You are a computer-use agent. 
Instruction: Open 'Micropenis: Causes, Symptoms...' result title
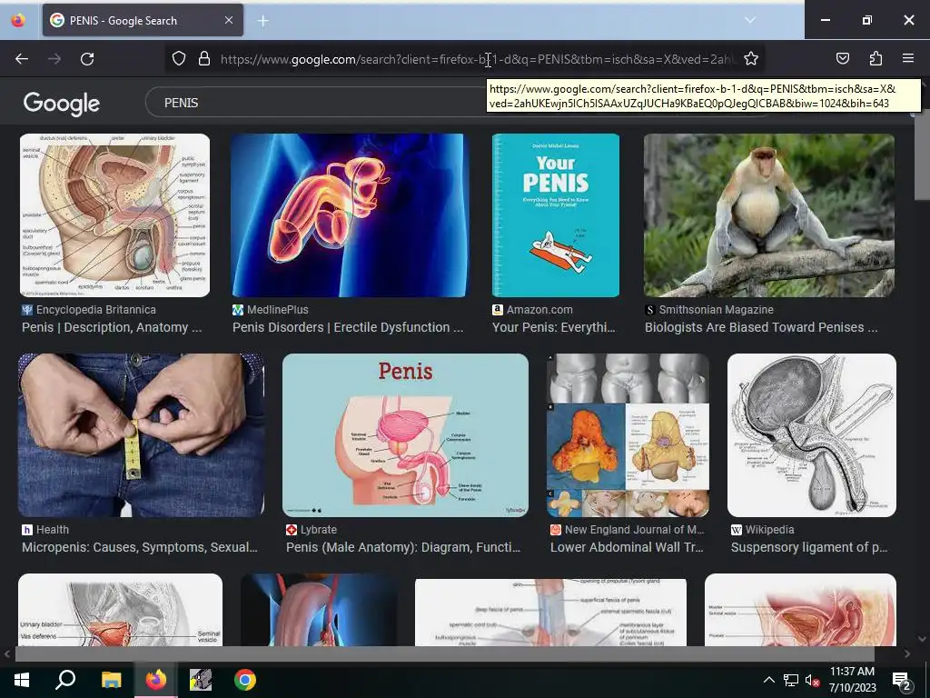point(140,547)
